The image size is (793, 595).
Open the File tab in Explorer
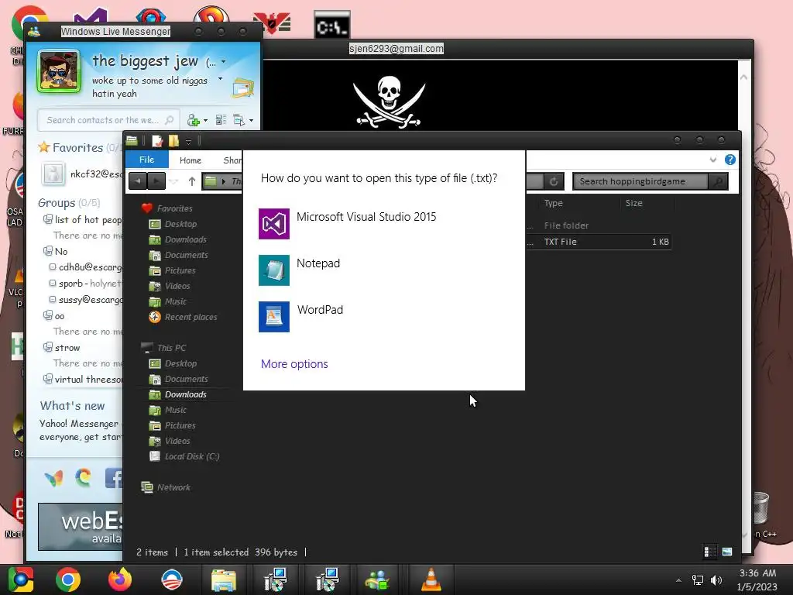146,160
